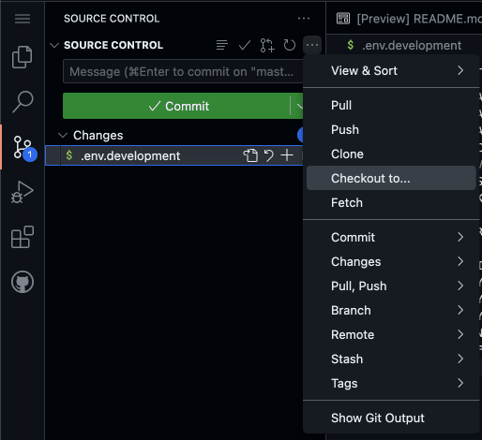
Task: Click the create pull request icon
Action: click(267, 45)
